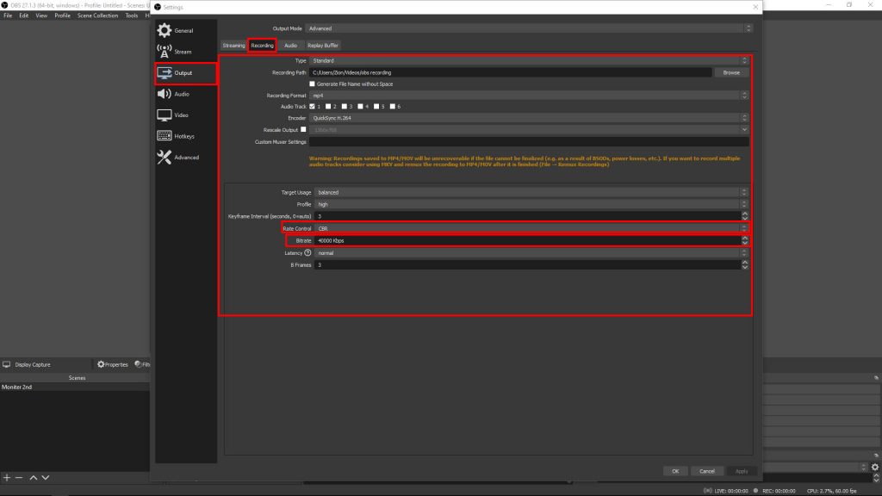Click the Latency help question mark icon
Viewport: 882px width, 496px height.
pyautogui.click(x=307, y=253)
